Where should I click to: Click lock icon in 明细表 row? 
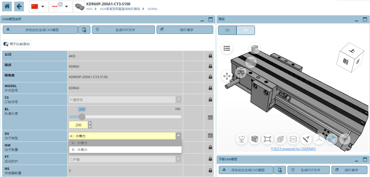(x=210, y=77)
